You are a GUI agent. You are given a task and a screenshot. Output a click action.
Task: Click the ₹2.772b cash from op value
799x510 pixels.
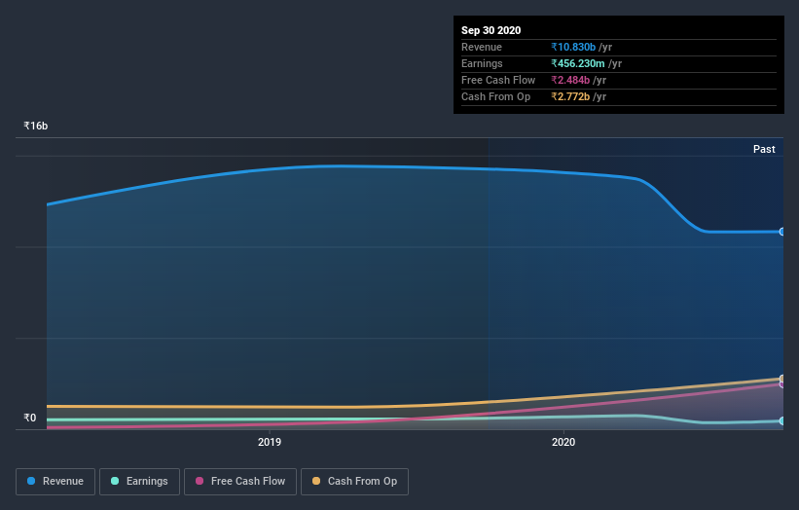pyautogui.click(x=570, y=96)
